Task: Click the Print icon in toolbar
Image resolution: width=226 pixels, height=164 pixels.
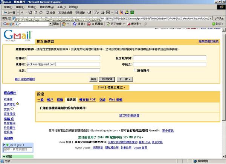Action: tap(102, 12)
